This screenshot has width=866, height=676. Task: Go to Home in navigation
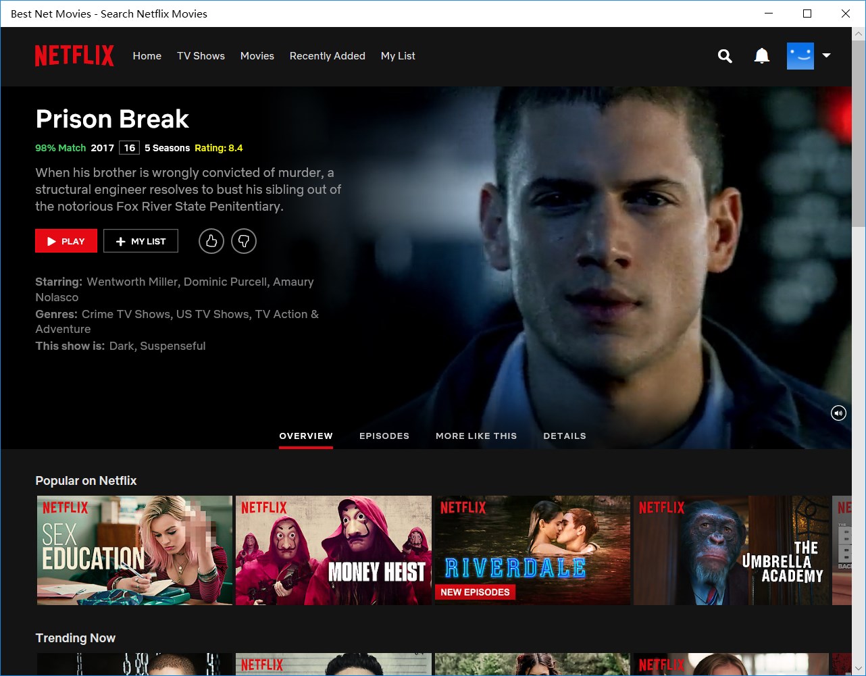click(147, 56)
